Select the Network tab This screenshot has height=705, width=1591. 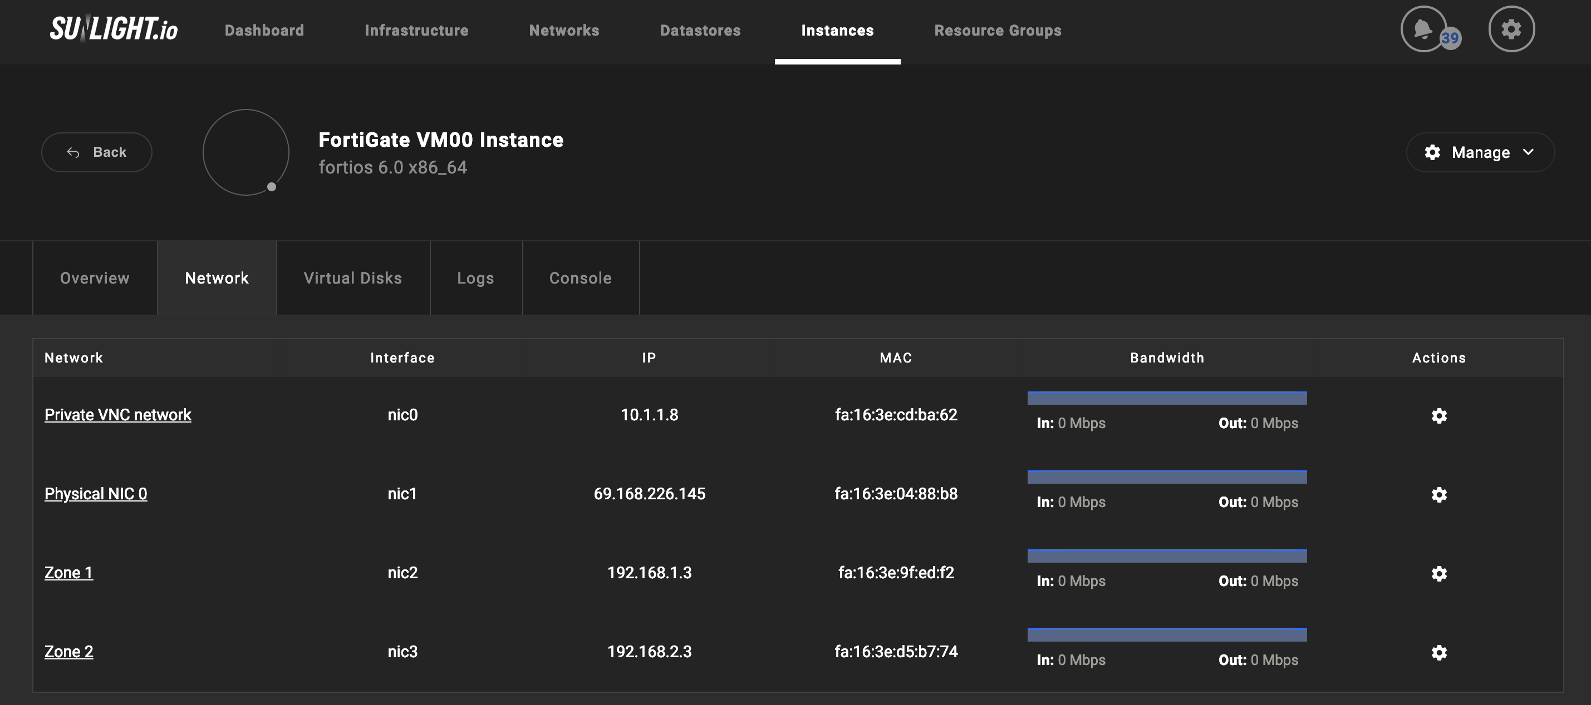(x=217, y=278)
